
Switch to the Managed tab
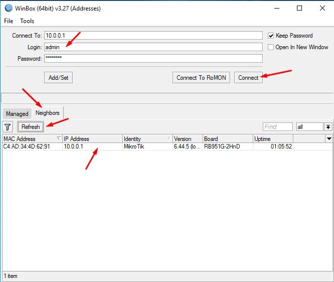17,114
